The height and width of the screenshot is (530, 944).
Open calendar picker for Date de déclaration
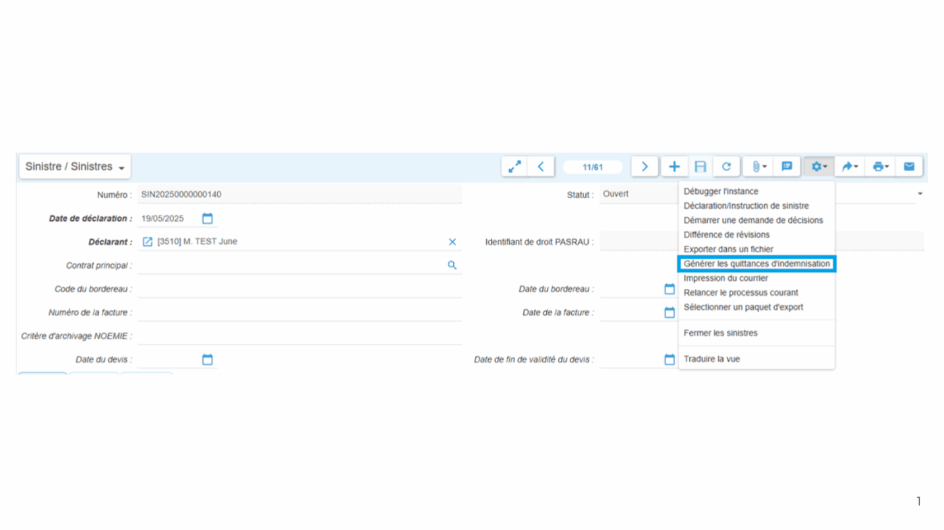[x=208, y=219]
